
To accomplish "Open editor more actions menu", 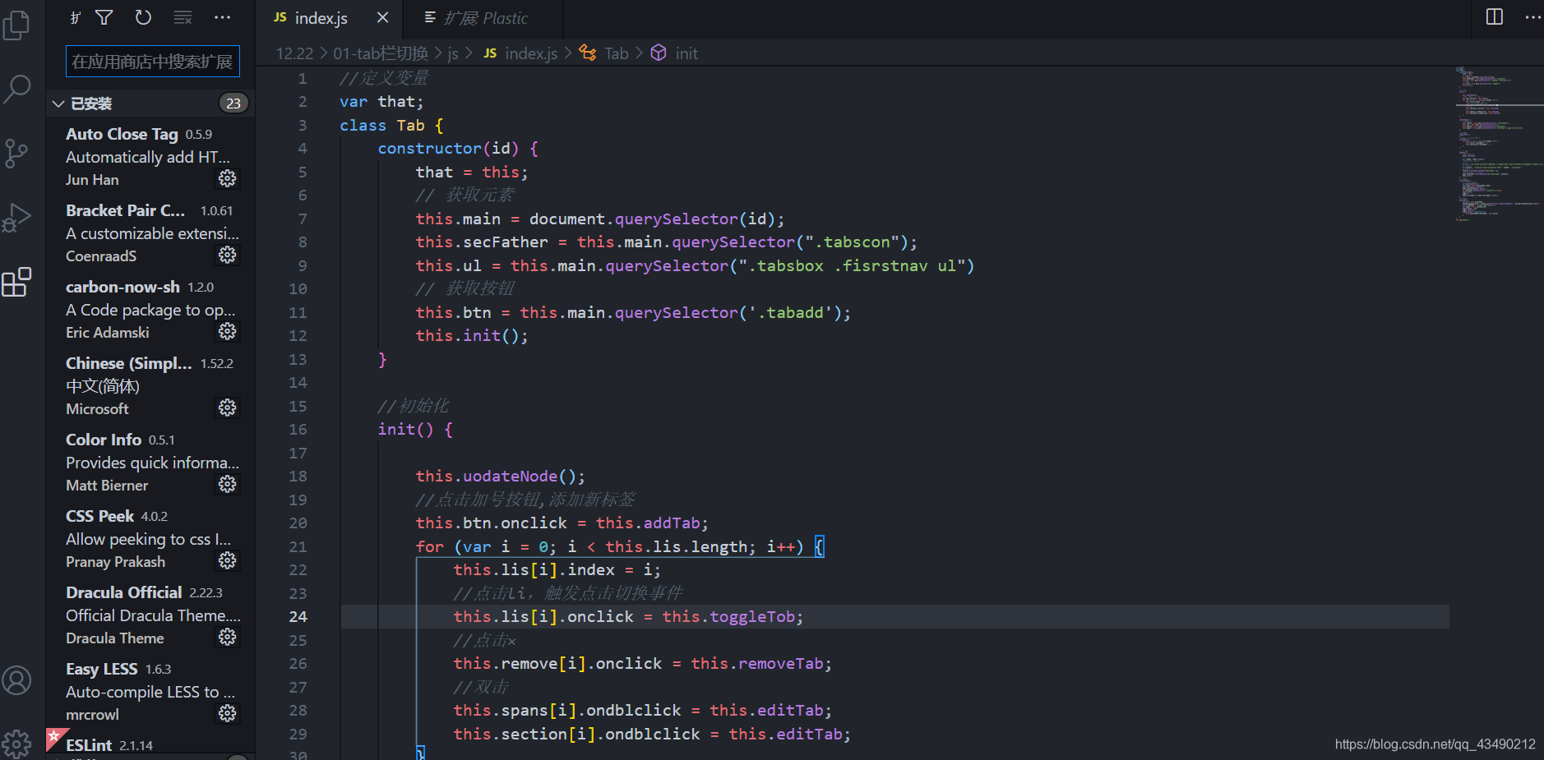I will click(x=1533, y=17).
